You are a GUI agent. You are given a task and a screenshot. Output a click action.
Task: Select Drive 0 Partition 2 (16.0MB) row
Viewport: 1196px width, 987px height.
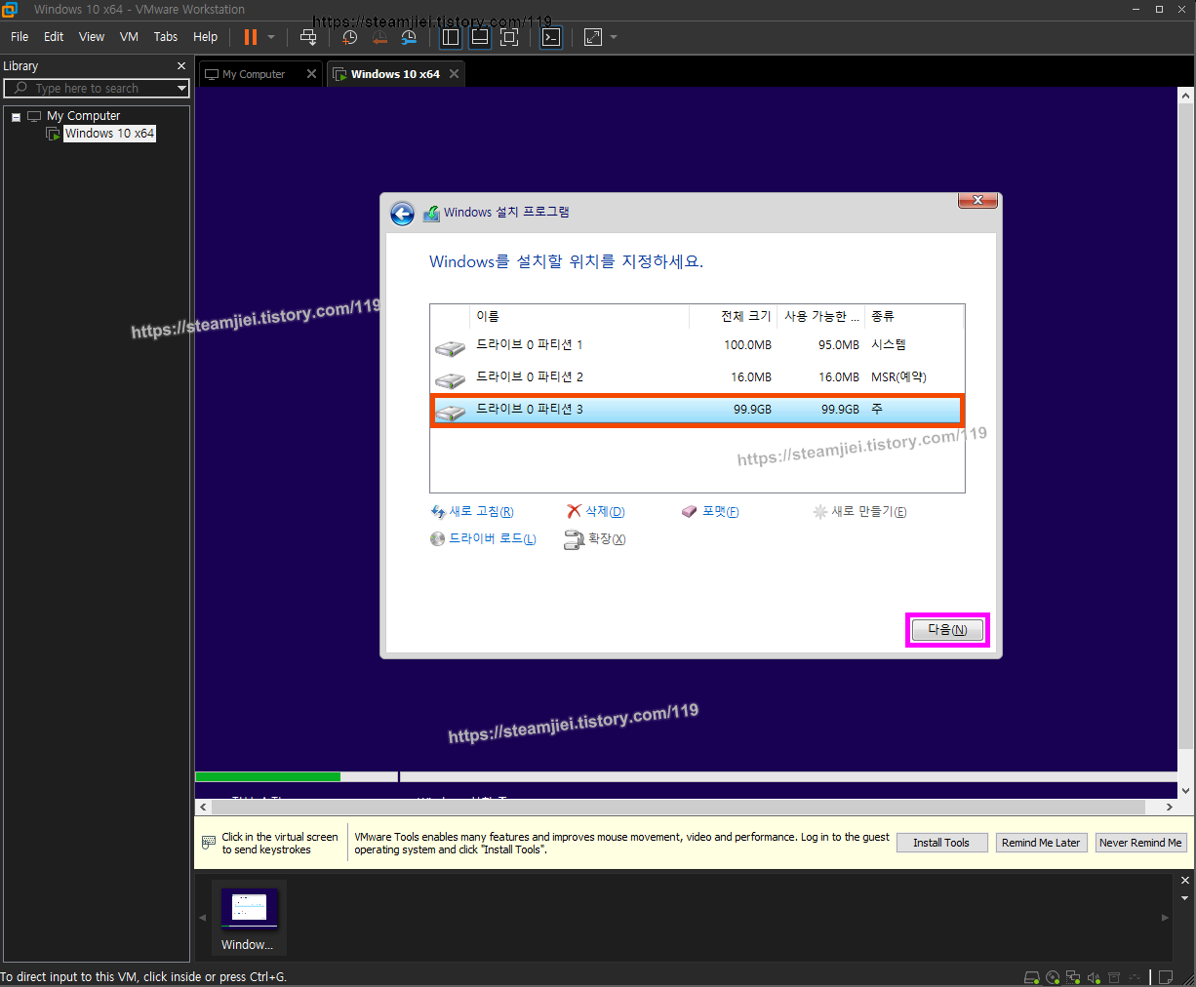[697, 377]
